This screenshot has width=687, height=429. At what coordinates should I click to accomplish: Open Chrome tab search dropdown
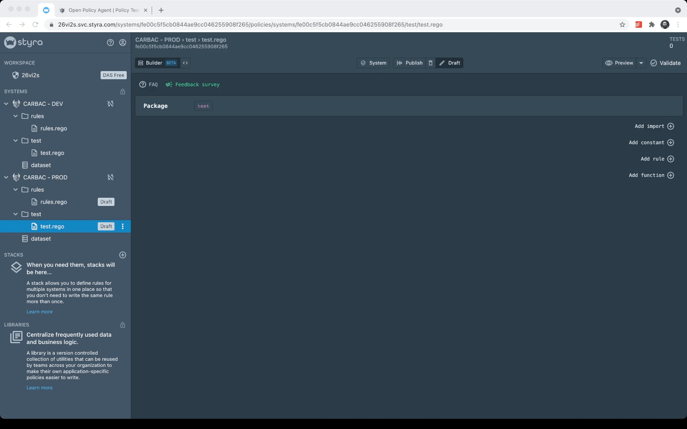click(x=678, y=10)
